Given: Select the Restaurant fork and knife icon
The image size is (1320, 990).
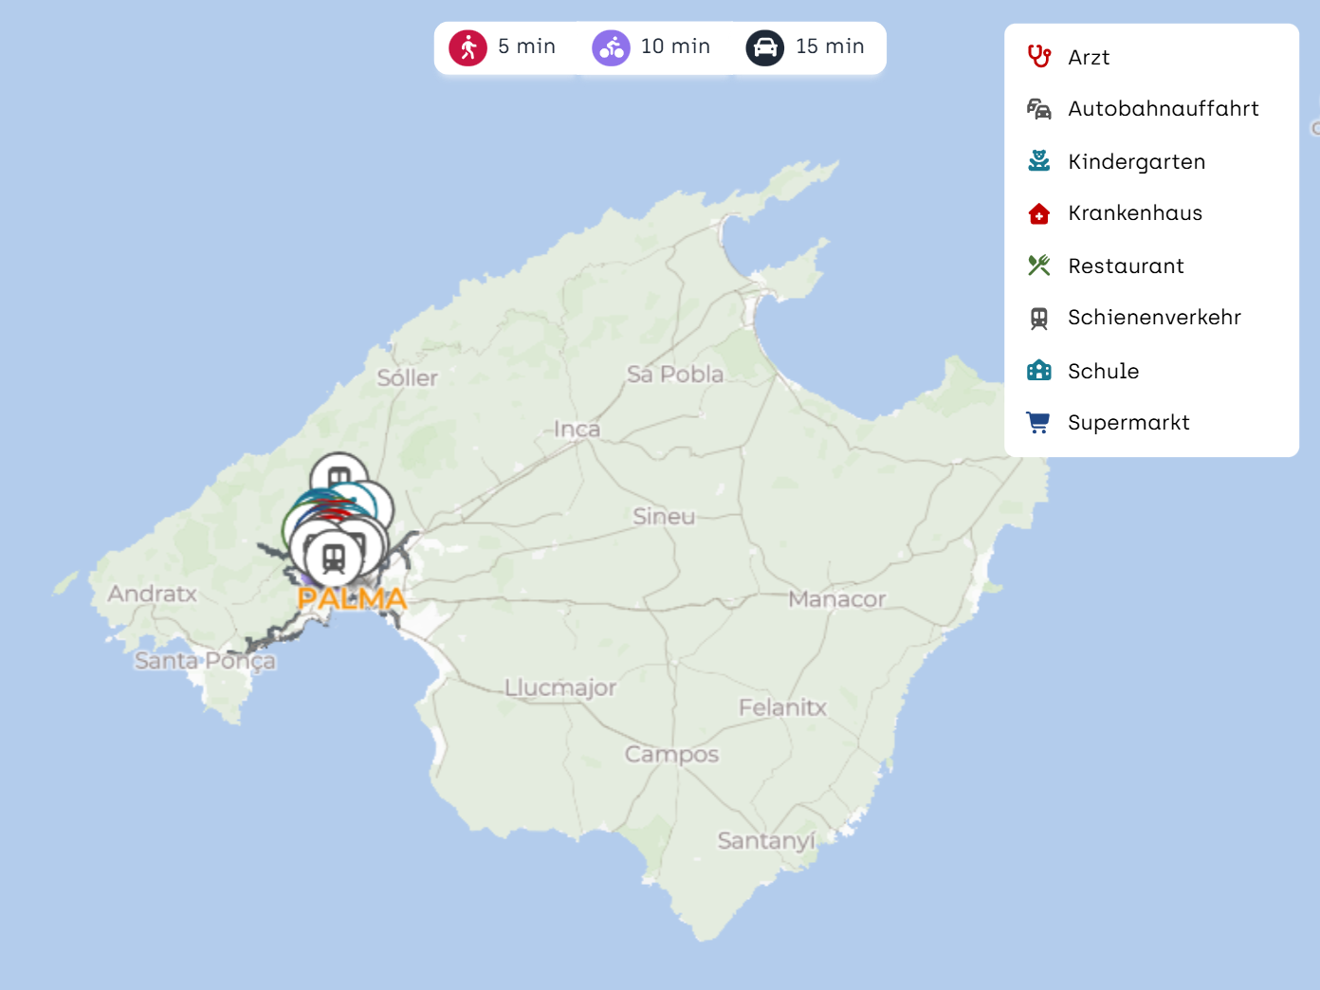Looking at the screenshot, I should [x=1039, y=266].
